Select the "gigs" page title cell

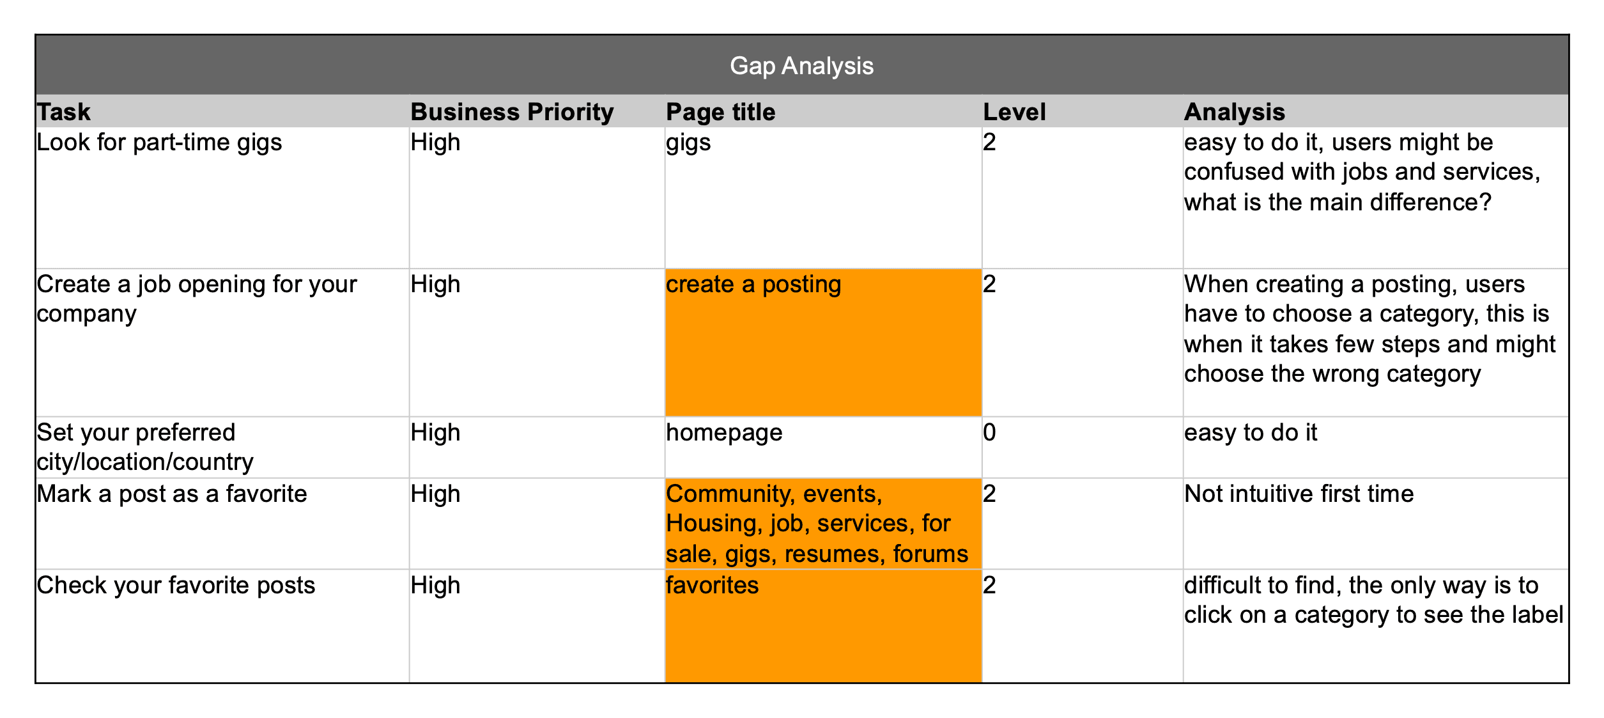click(x=688, y=143)
